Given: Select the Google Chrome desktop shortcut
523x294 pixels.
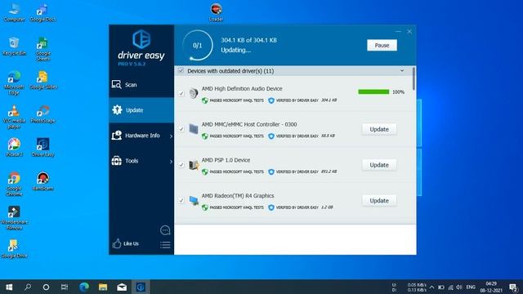Looking at the screenshot, I should 14,184.
